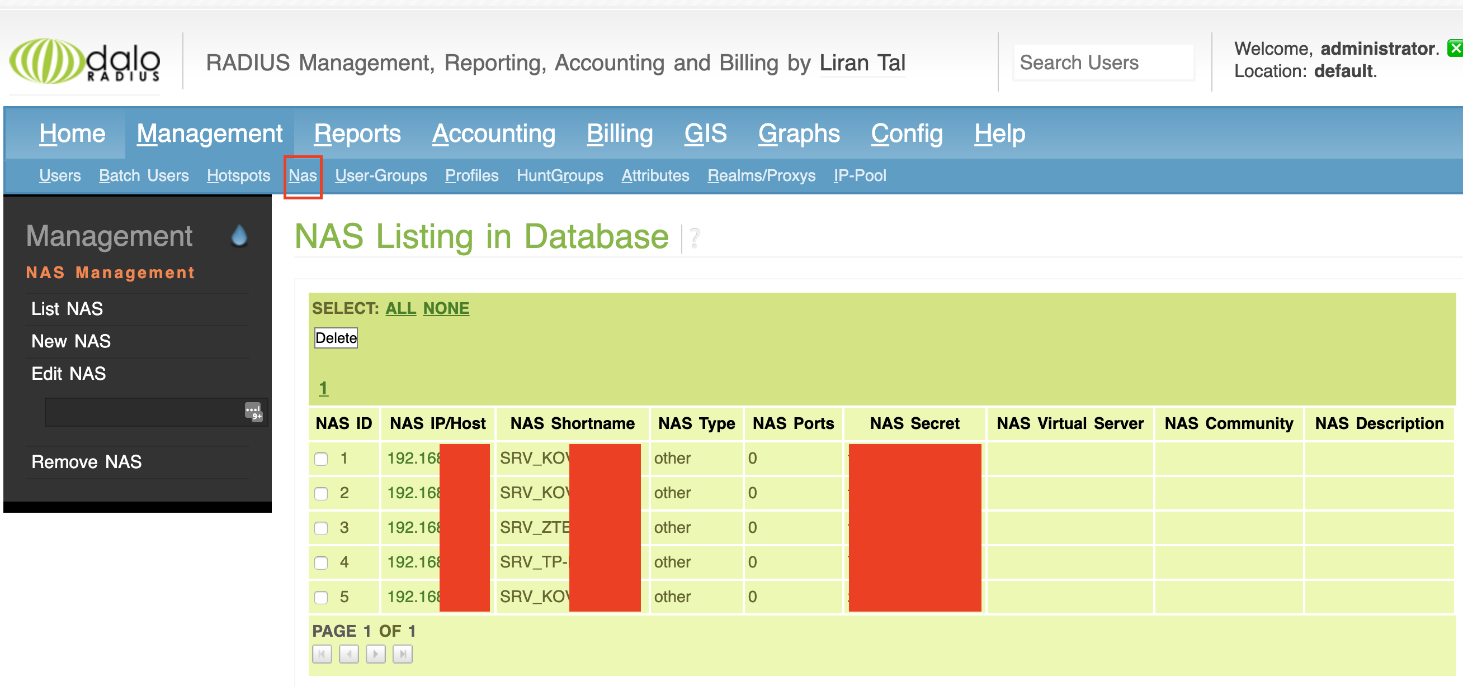Tick the checkbox for NAS ID 3
Screen dimensions: 1463x687
coord(322,528)
